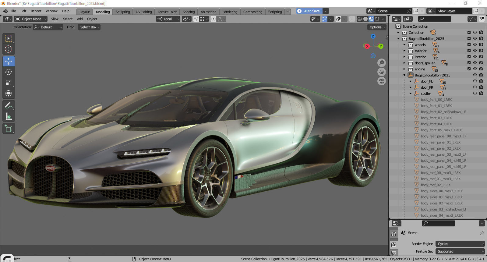The height and width of the screenshot is (262, 487).
Task: Click the new collection icon in outliner
Action: [x=482, y=19]
